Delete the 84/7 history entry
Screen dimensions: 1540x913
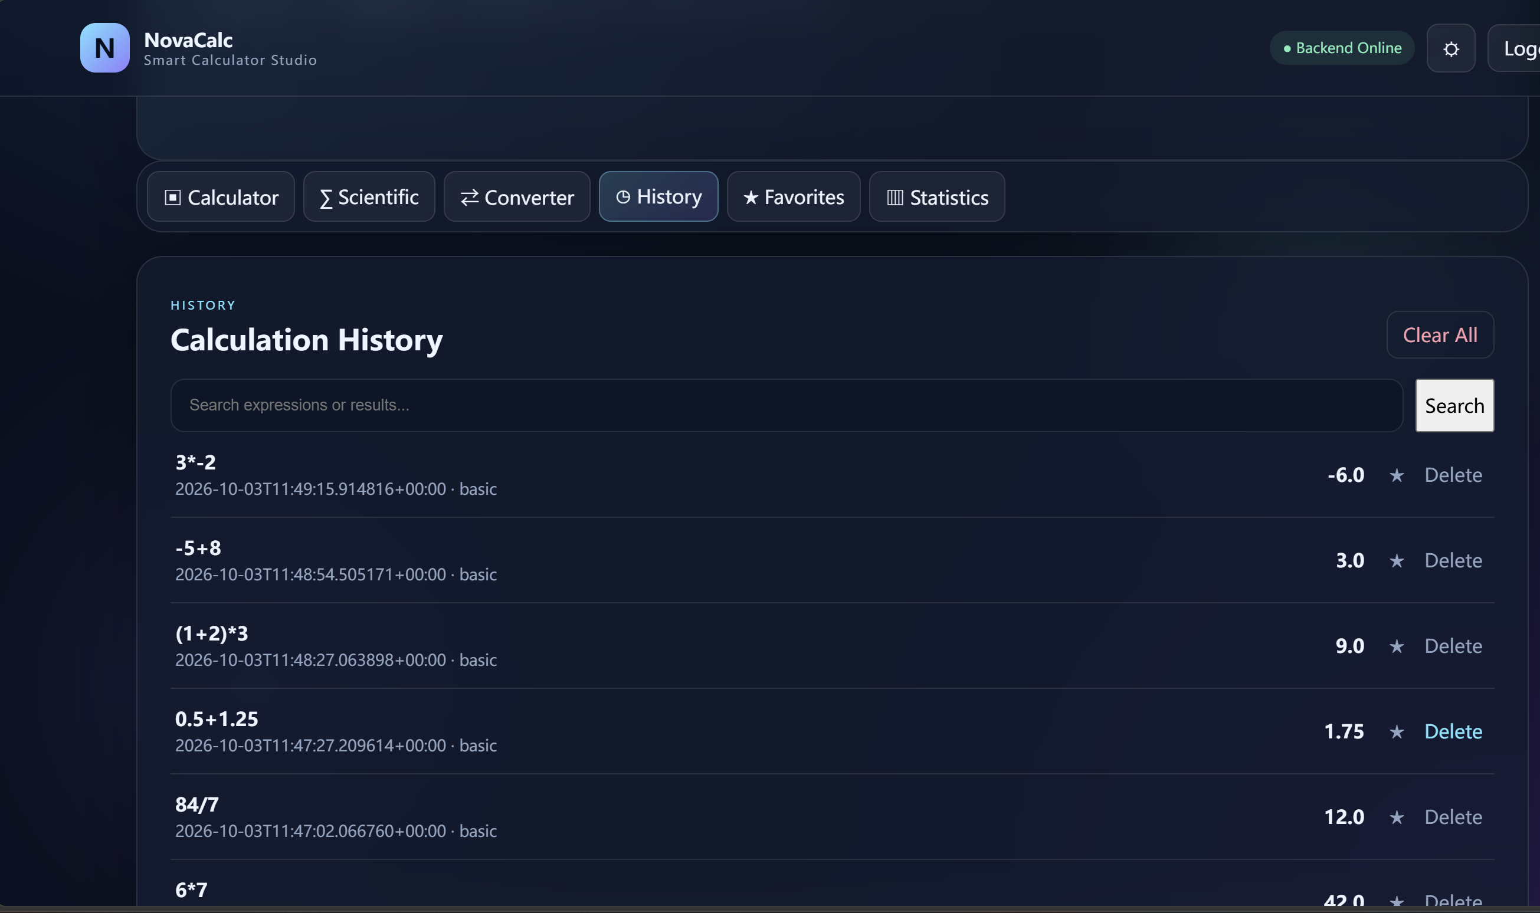point(1453,817)
